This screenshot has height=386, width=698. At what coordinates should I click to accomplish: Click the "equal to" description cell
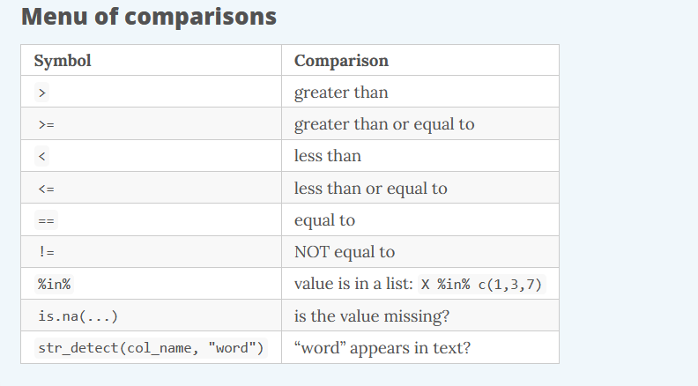click(x=420, y=220)
